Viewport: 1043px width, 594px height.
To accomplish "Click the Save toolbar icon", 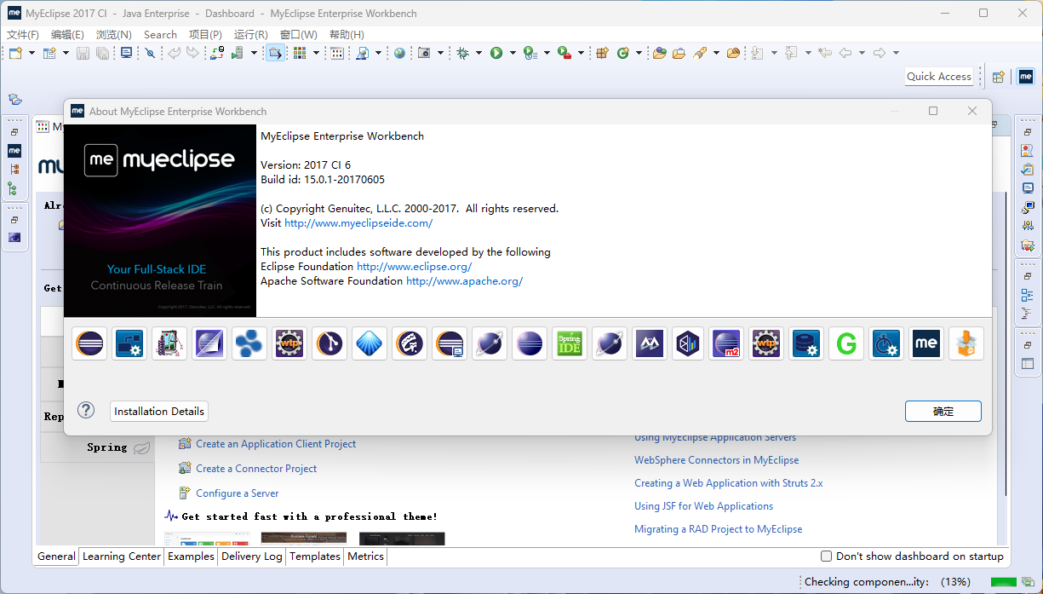I will 83,53.
